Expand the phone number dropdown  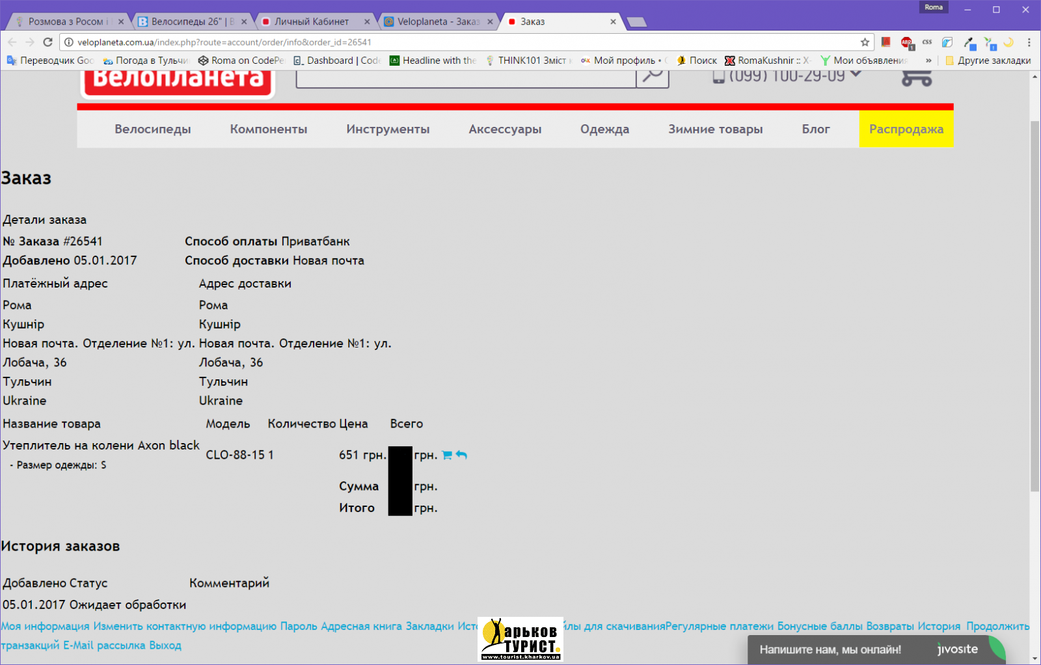pyautogui.click(x=856, y=74)
